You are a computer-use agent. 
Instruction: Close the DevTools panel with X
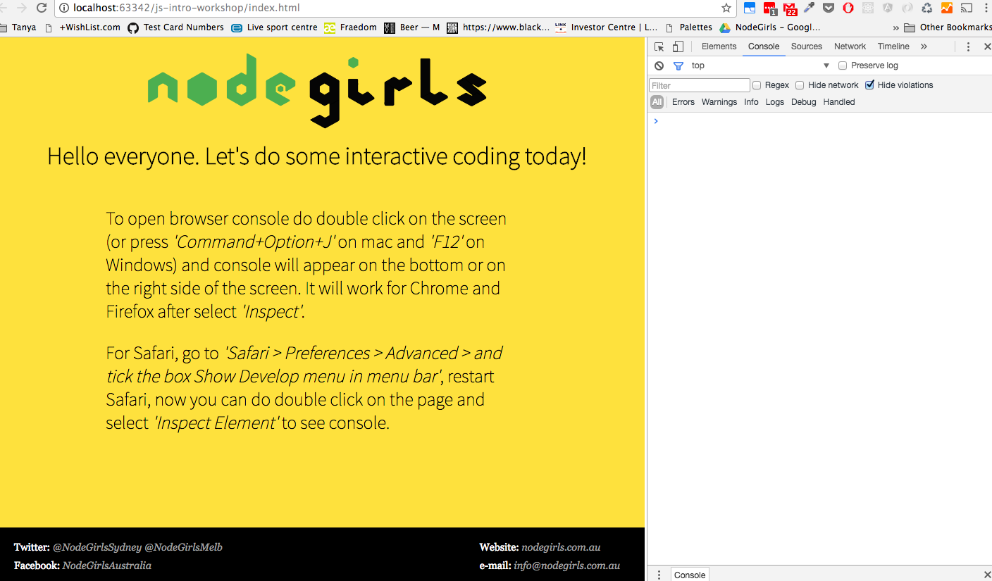(986, 46)
